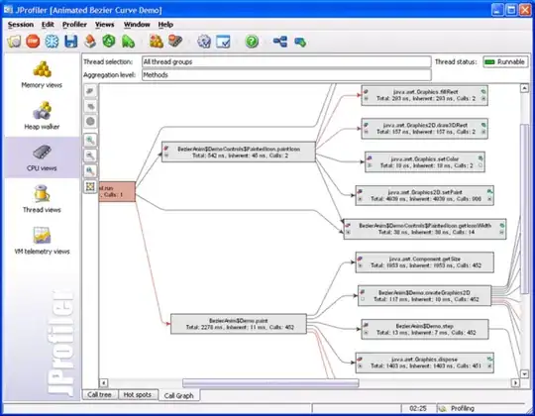Expand outgoing calls on the Graphics.dispose node
535x416 pixels.
489,365
